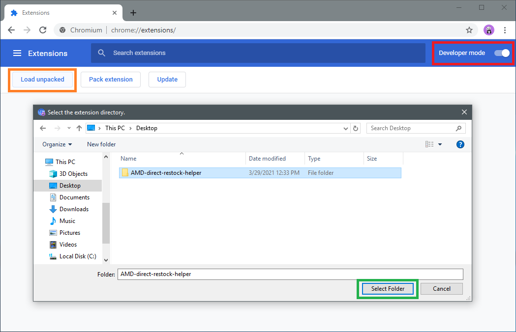Open Downloads in navigation pane
This screenshot has height=332, width=516.
74,209
